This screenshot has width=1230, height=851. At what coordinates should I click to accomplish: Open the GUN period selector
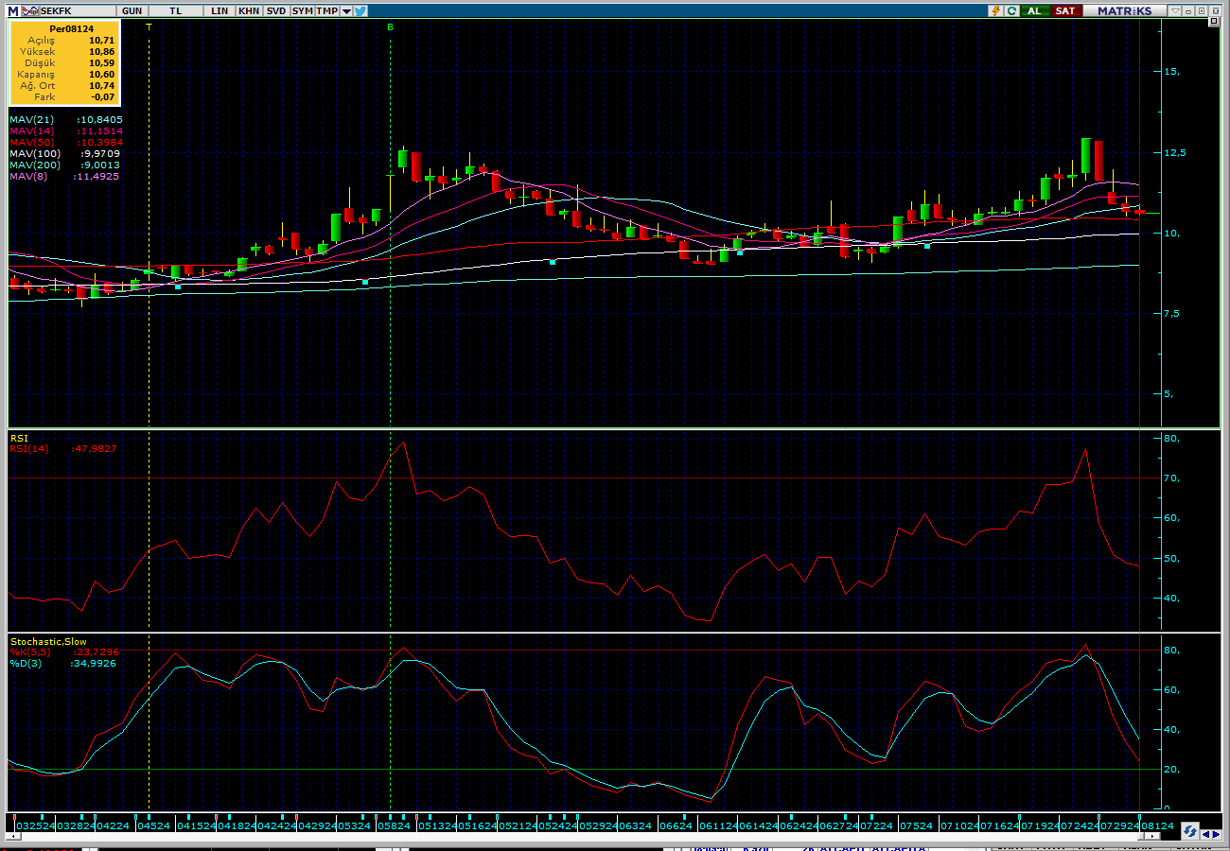tap(132, 10)
